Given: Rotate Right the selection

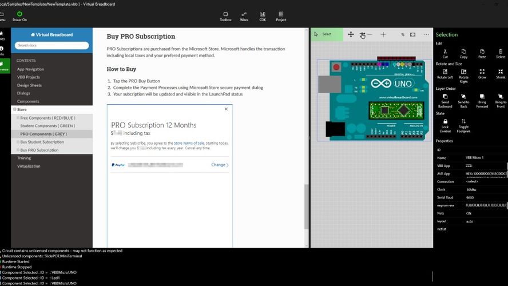Looking at the screenshot, I should tap(463, 76).
